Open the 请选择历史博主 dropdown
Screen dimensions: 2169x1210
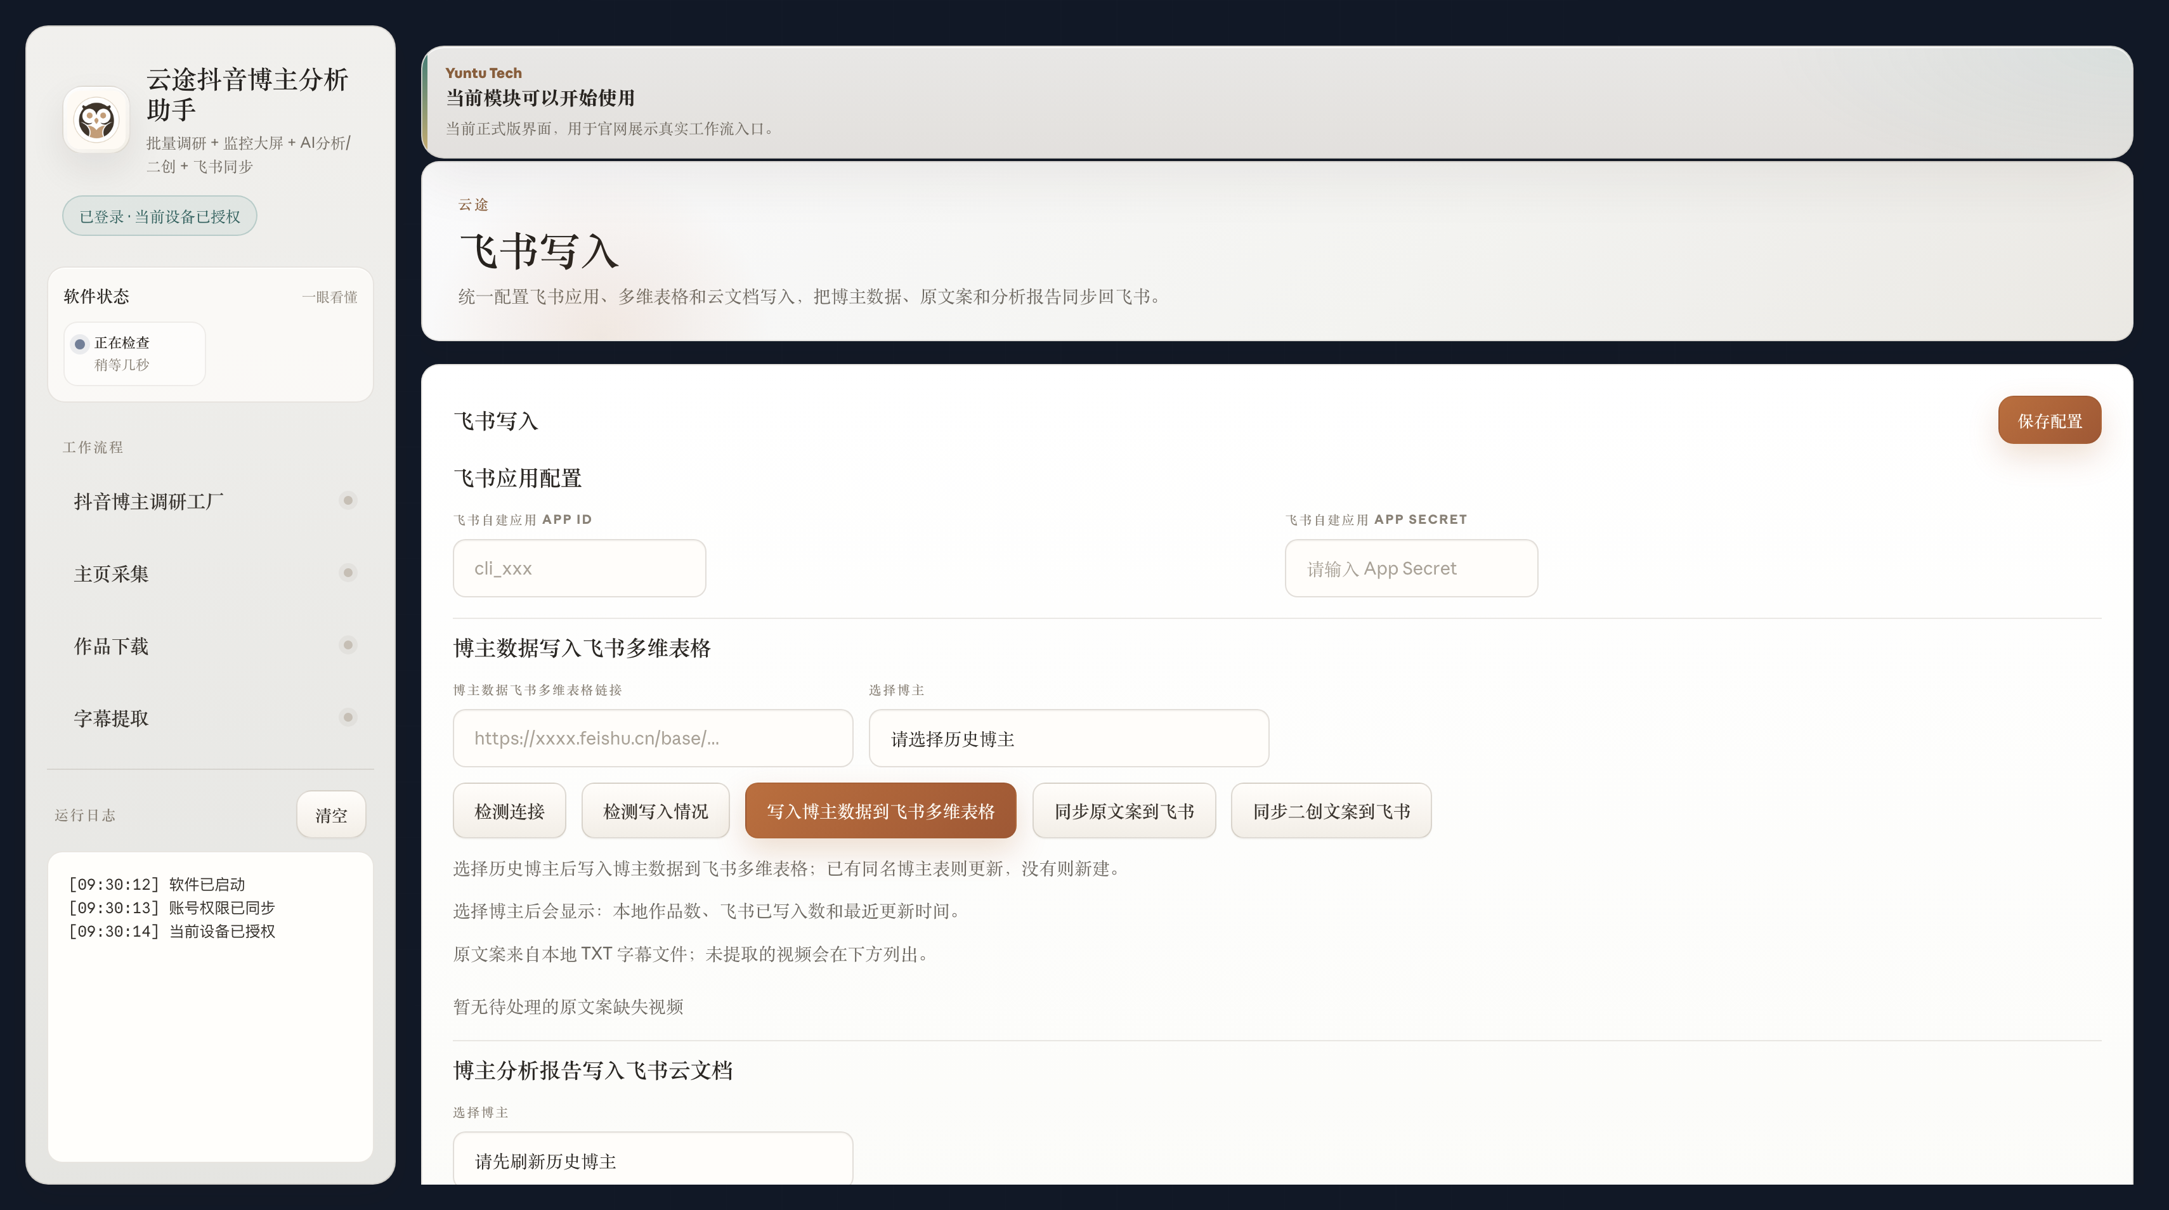[x=1069, y=738]
